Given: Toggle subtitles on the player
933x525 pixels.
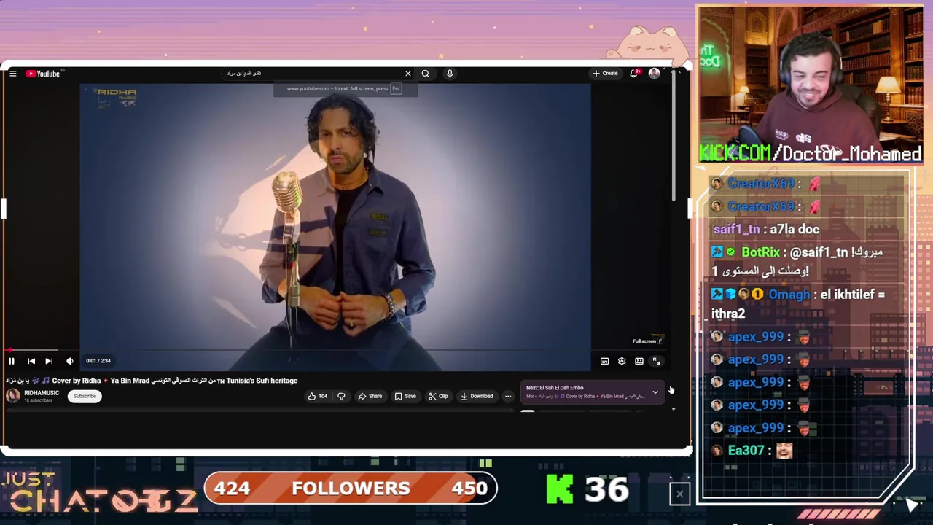Looking at the screenshot, I should 605,361.
